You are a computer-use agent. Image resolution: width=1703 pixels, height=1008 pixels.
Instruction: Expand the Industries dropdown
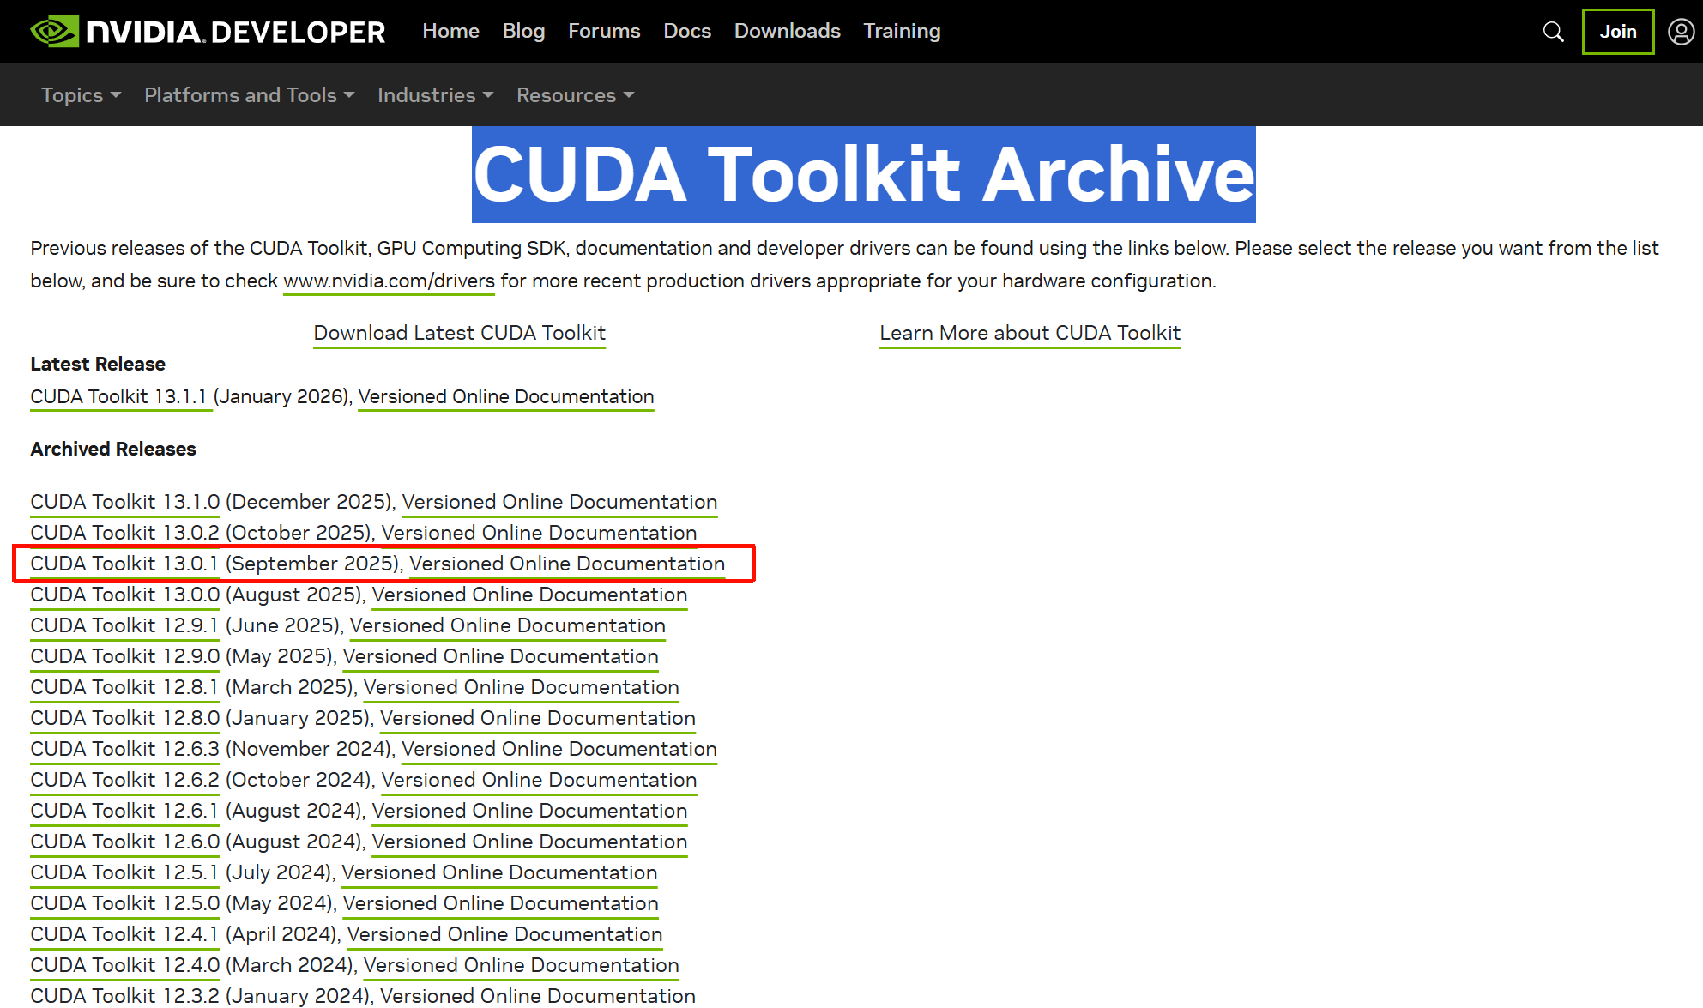tap(435, 95)
